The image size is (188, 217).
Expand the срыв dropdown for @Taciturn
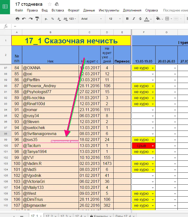(152, 146)
